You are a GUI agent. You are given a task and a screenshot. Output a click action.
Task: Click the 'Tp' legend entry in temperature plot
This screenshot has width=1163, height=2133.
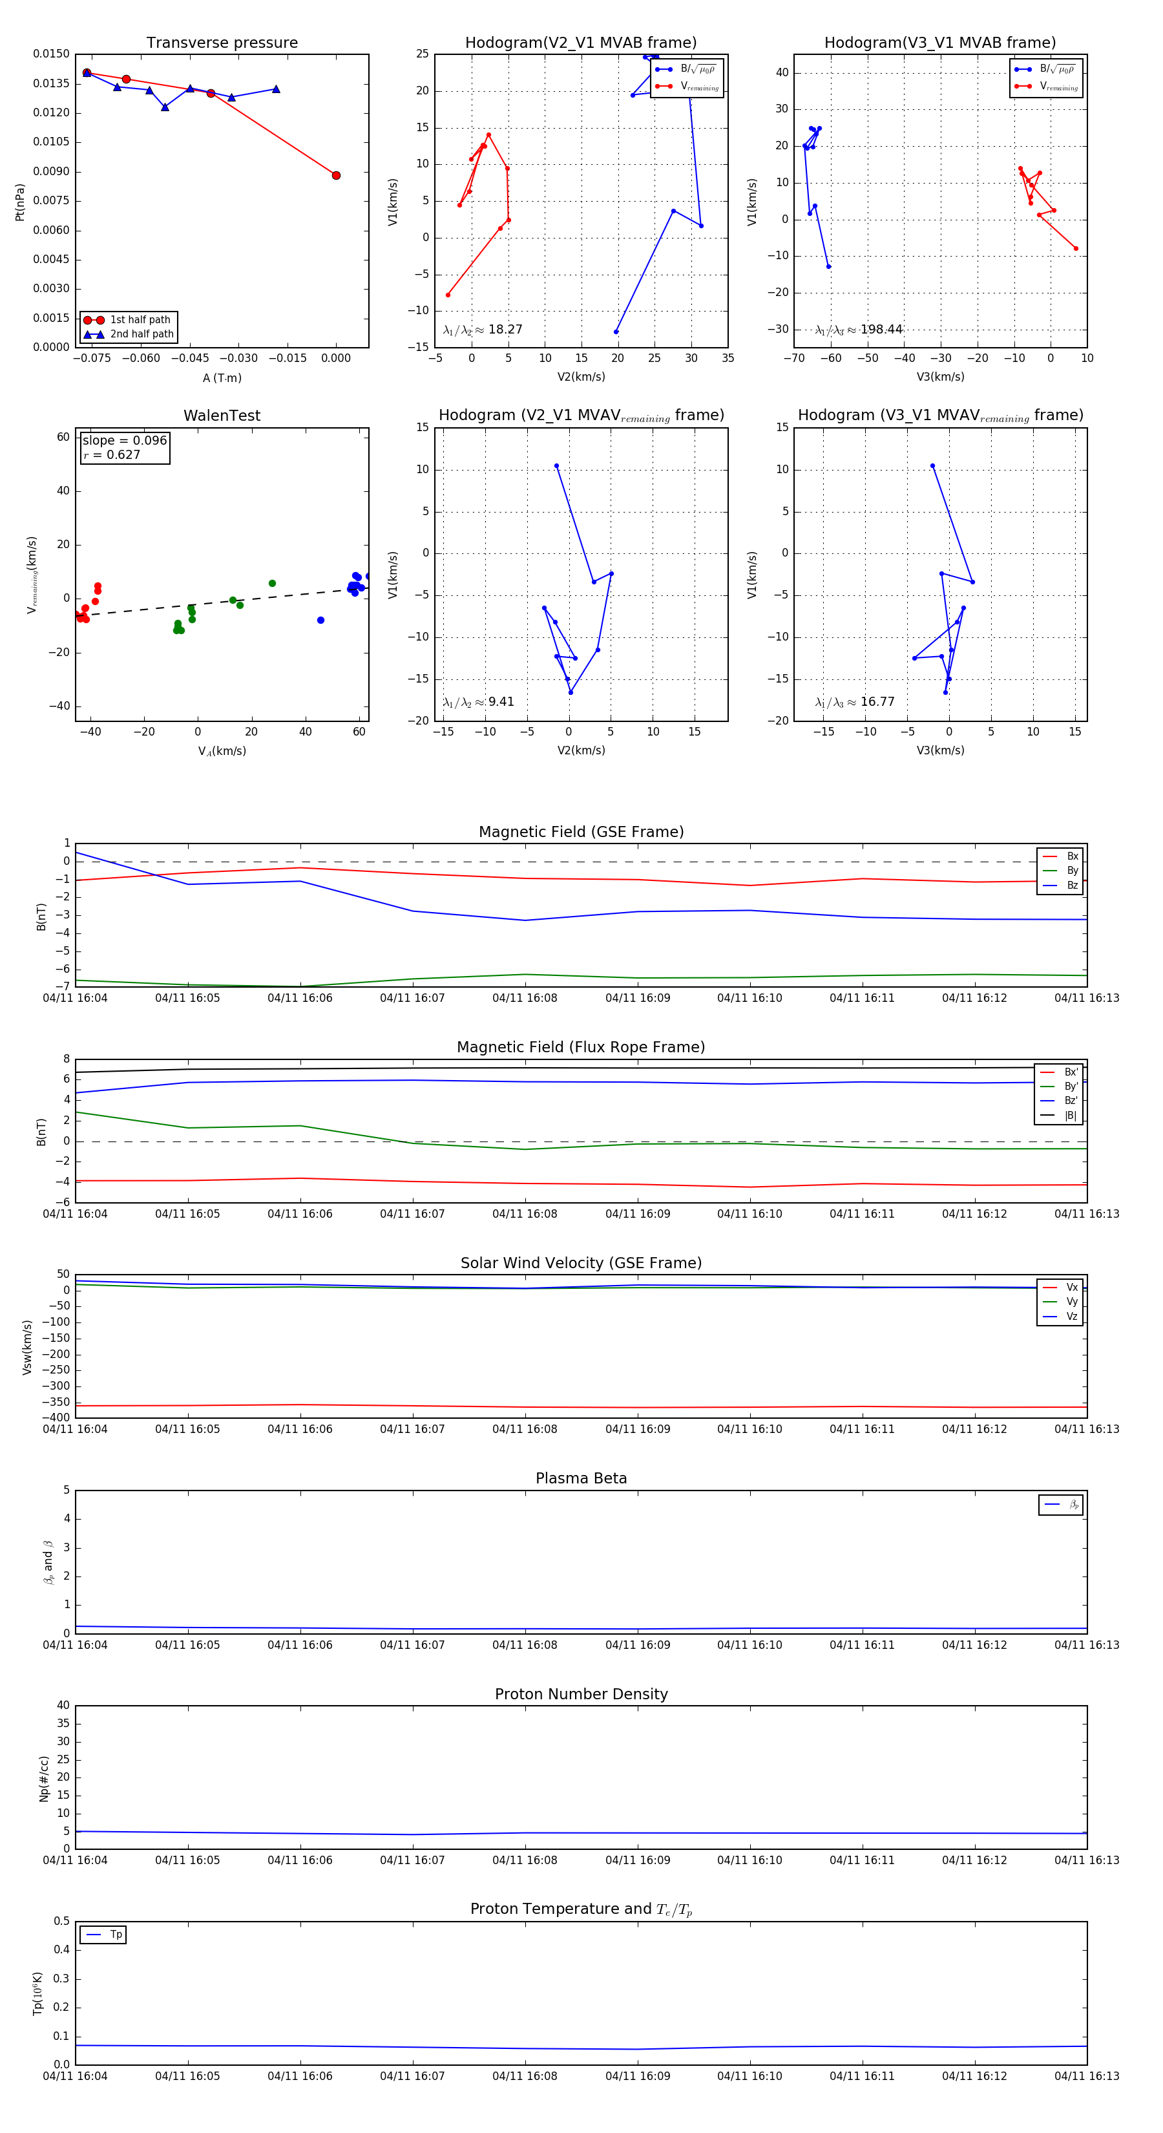(103, 1935)
